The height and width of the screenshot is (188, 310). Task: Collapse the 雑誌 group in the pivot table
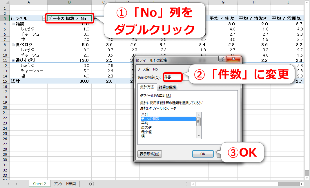tap(13, 24)
